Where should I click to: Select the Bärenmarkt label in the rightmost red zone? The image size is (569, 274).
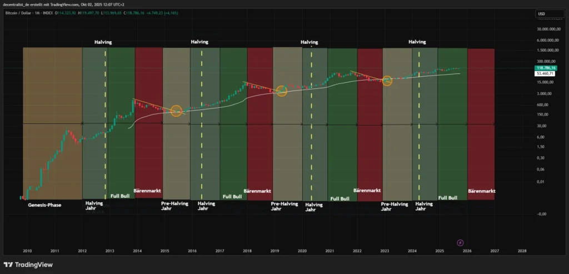(x=481, y=191)
